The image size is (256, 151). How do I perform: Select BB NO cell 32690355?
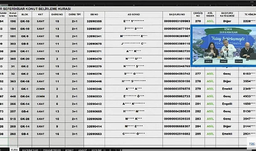[94, 21]
